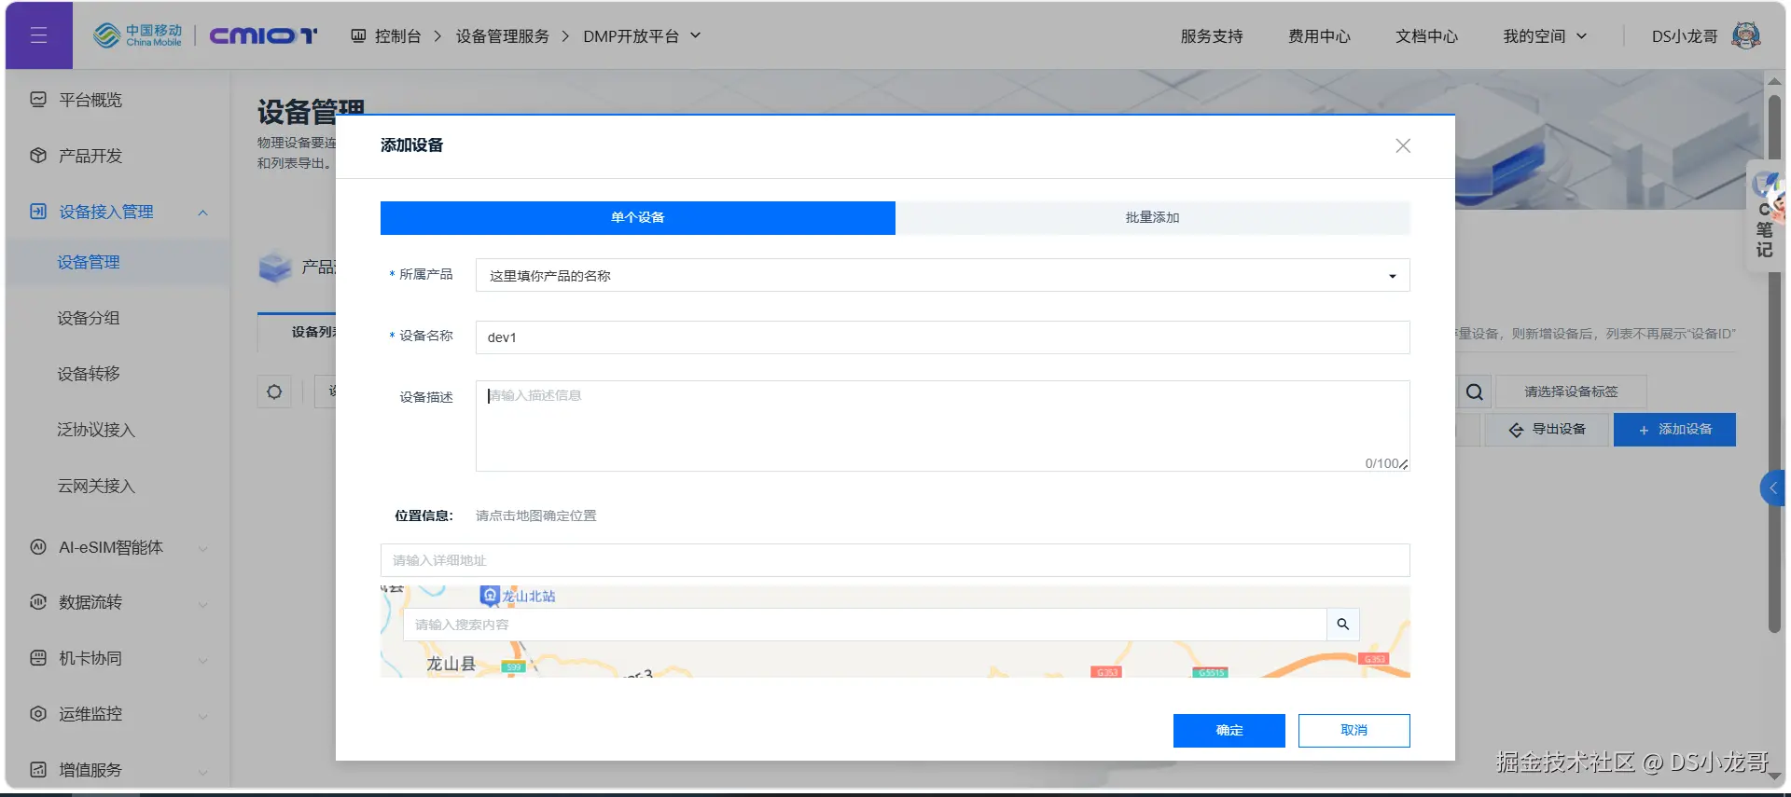Cancel the dialog with 取消

click(1354, 731)
